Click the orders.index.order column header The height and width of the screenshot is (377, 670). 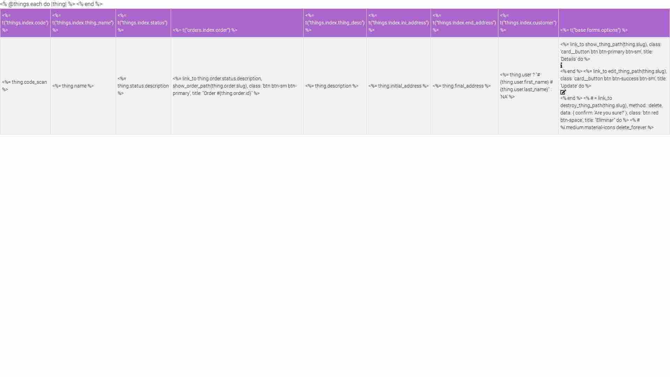205,30
